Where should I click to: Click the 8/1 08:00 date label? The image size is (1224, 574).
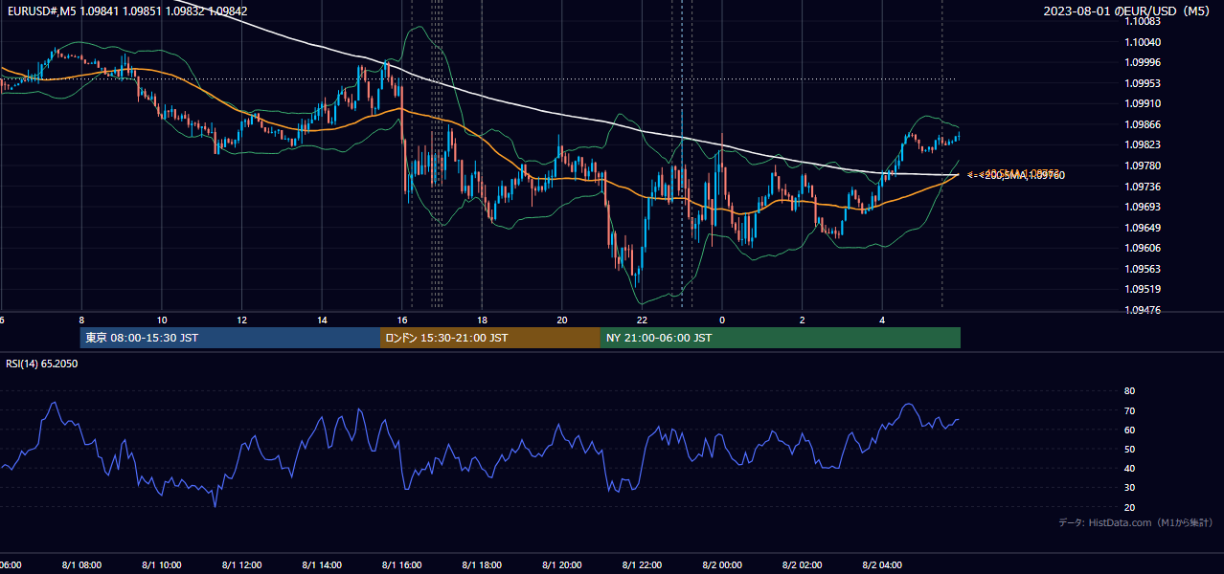(x=81, y=565)
